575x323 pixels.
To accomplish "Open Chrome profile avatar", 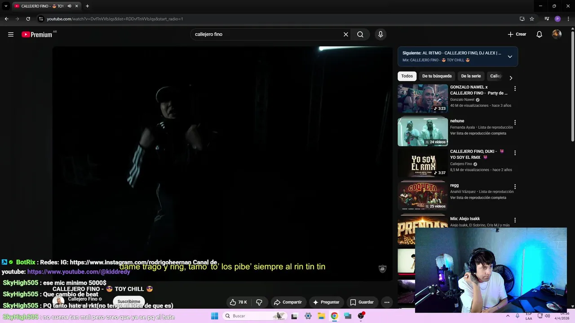I will pos(557,19).
